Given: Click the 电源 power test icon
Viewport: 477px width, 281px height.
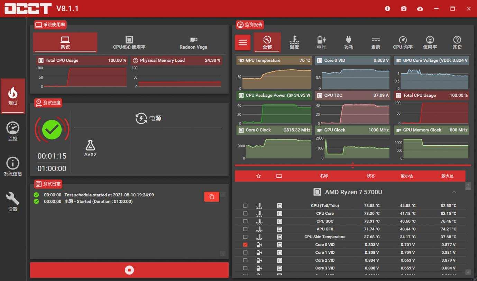Looking at the screenshot, I should click(141, 118).
